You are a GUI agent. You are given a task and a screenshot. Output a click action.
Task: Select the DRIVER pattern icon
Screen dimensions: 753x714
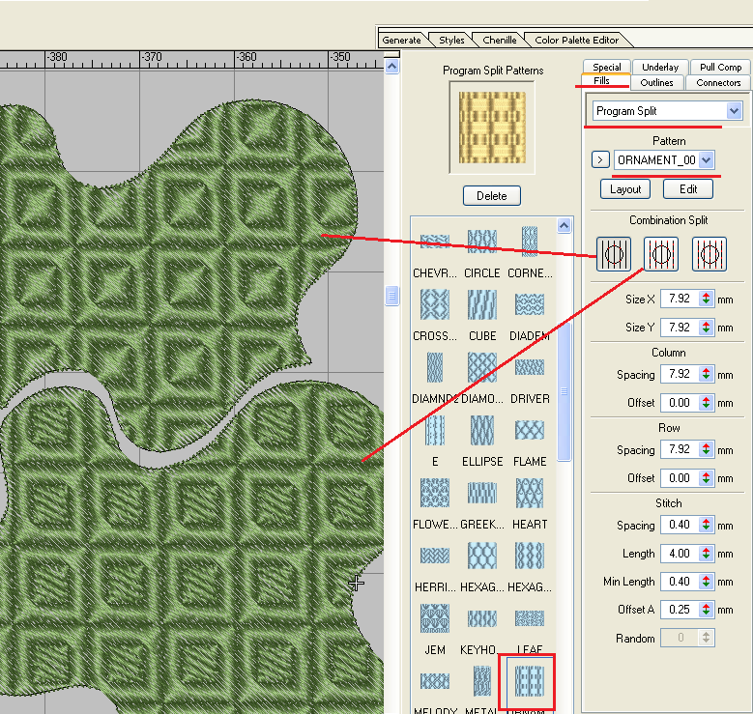click(530, 368)
